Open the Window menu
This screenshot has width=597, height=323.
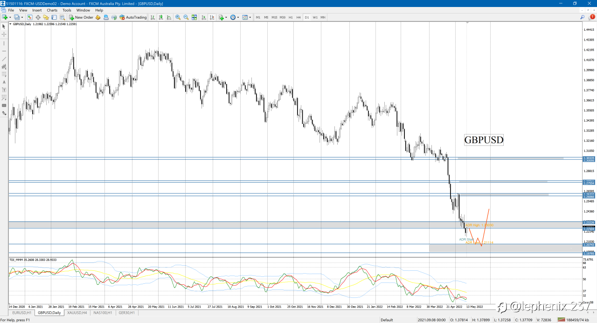point(83,10)
